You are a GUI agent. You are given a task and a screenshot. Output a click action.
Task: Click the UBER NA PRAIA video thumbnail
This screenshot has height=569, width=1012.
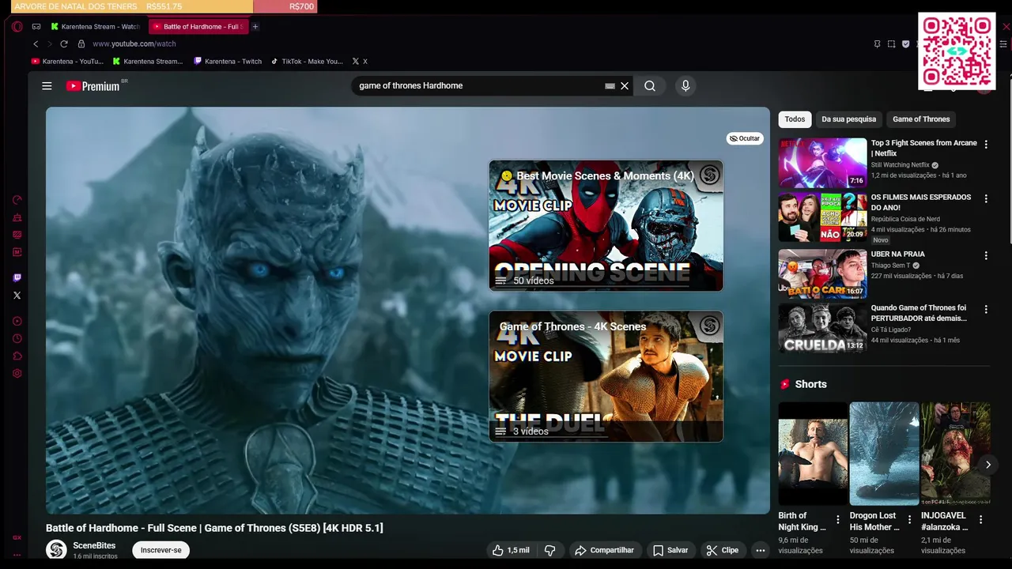click(x=822, y=273)
